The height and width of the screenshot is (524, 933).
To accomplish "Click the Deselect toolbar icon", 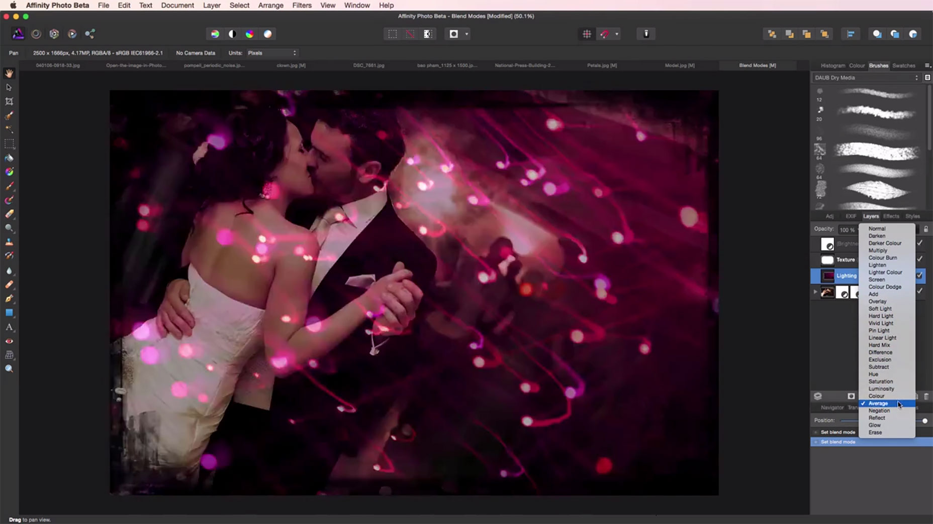I will tap(410, 34).
